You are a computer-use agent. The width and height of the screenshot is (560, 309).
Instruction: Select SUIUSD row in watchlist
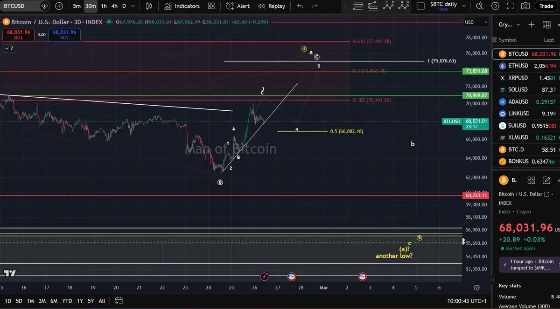526,126
